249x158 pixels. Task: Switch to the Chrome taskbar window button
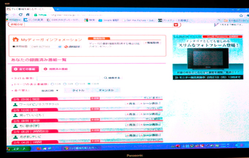tap(82, 148)
